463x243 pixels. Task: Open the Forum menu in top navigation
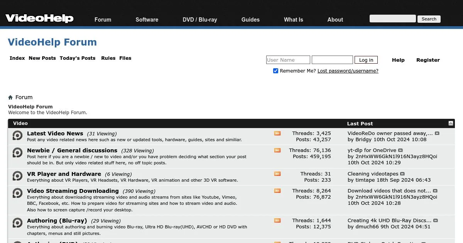click(x=103, y=20)
